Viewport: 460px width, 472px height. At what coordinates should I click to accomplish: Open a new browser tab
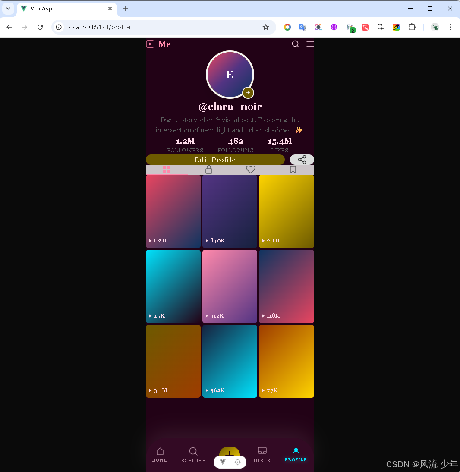[x=126, y=9]
